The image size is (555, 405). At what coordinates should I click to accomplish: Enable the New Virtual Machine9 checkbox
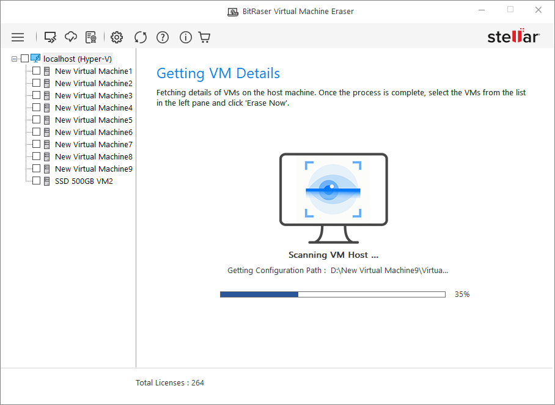tap(37, 169)
